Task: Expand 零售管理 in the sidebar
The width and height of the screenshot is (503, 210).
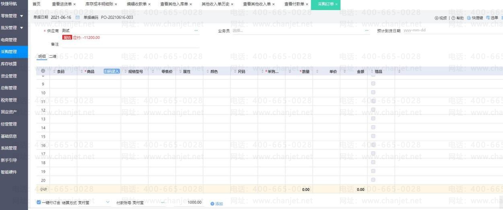Action: click(x=21, y=16)
